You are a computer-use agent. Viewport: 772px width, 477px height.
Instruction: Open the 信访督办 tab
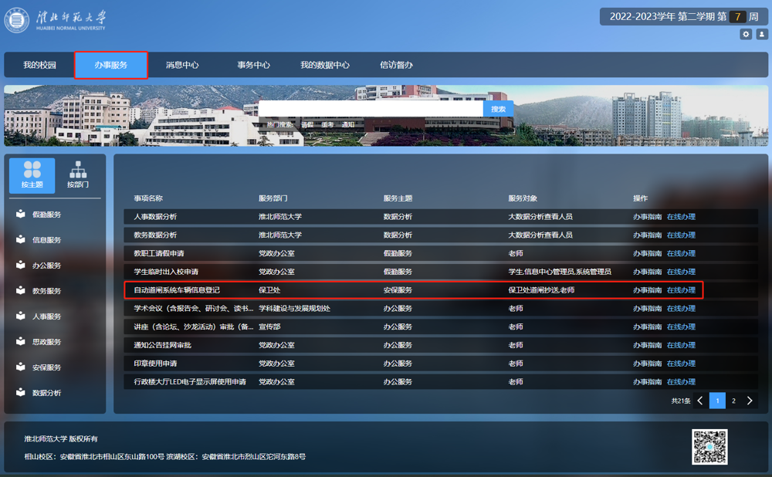point(396,66)
